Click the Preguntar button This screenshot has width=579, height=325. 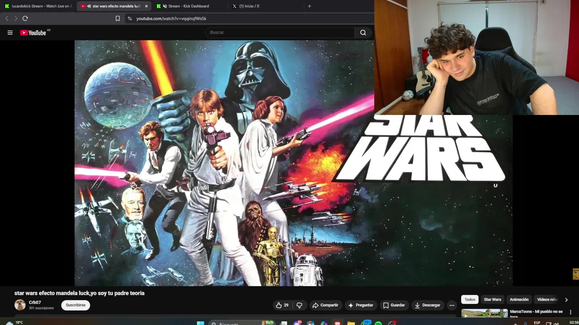pyautogui.click(x=361, y=305)
